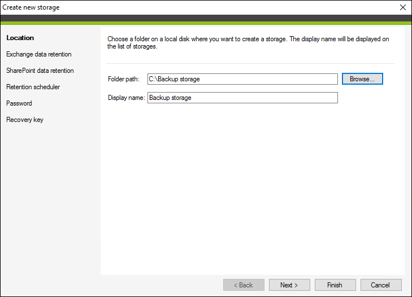Close the Create new storage dialog
This screenshot has height=297, width=412.
(403, 7)
